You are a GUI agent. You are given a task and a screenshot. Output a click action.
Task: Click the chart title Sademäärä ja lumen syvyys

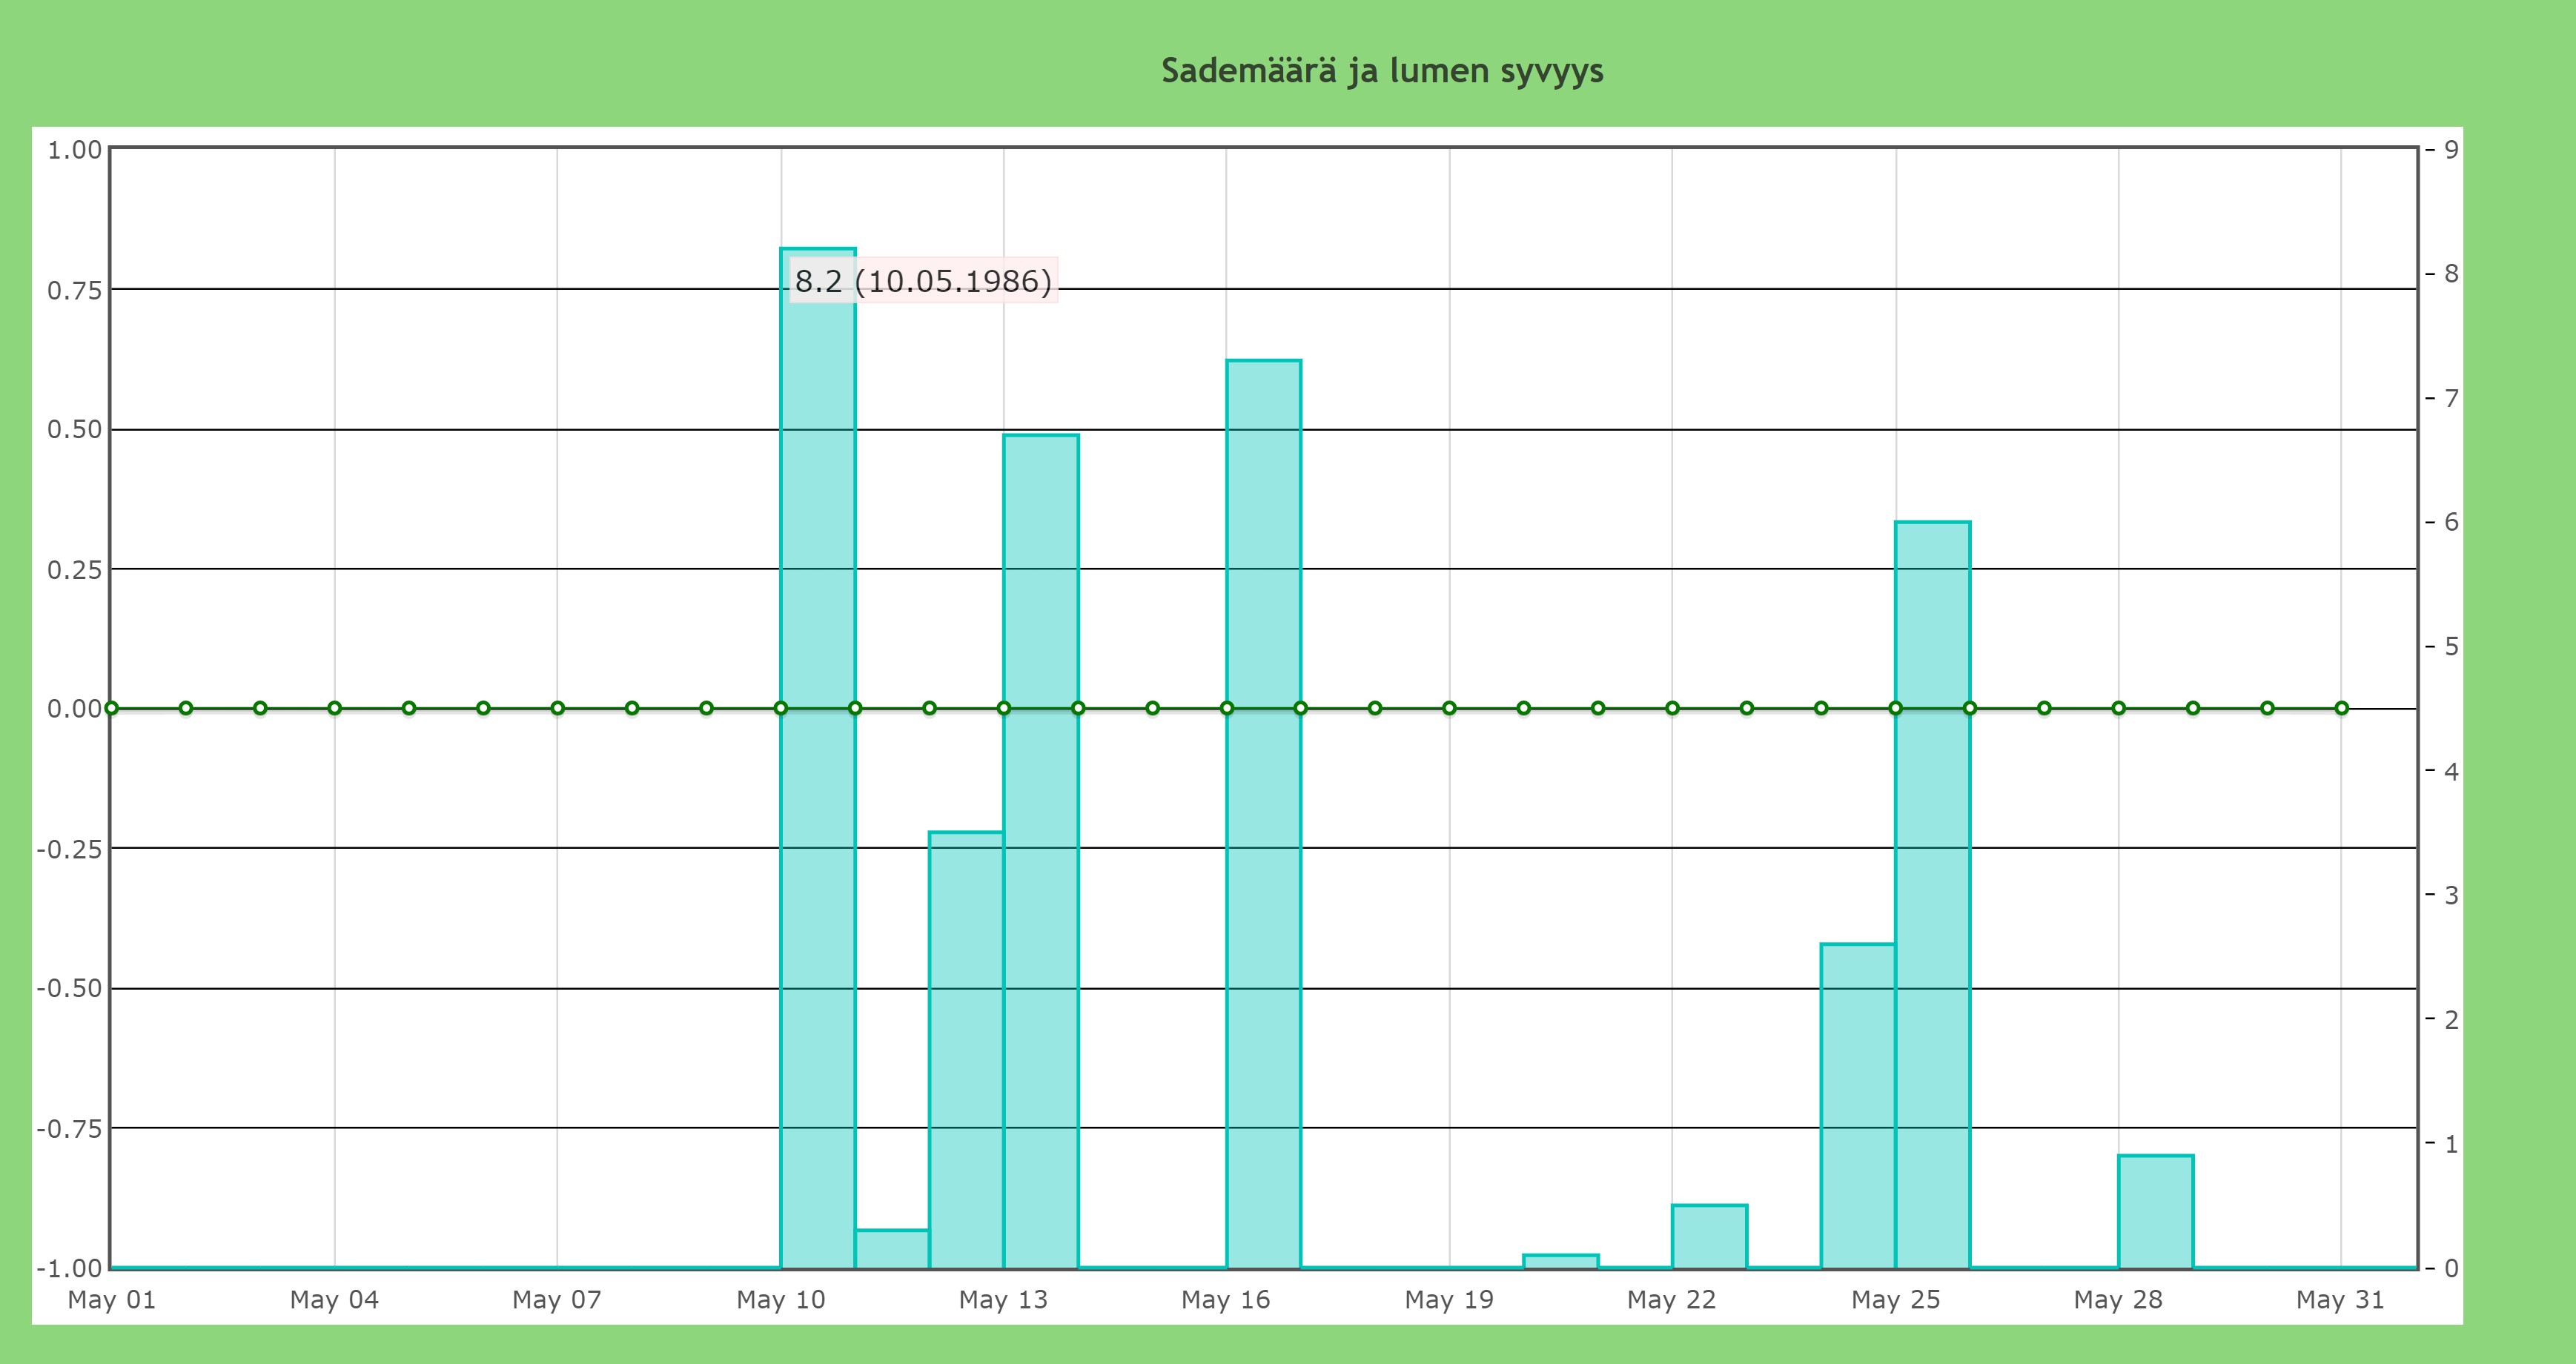[x=1382, y=71]
